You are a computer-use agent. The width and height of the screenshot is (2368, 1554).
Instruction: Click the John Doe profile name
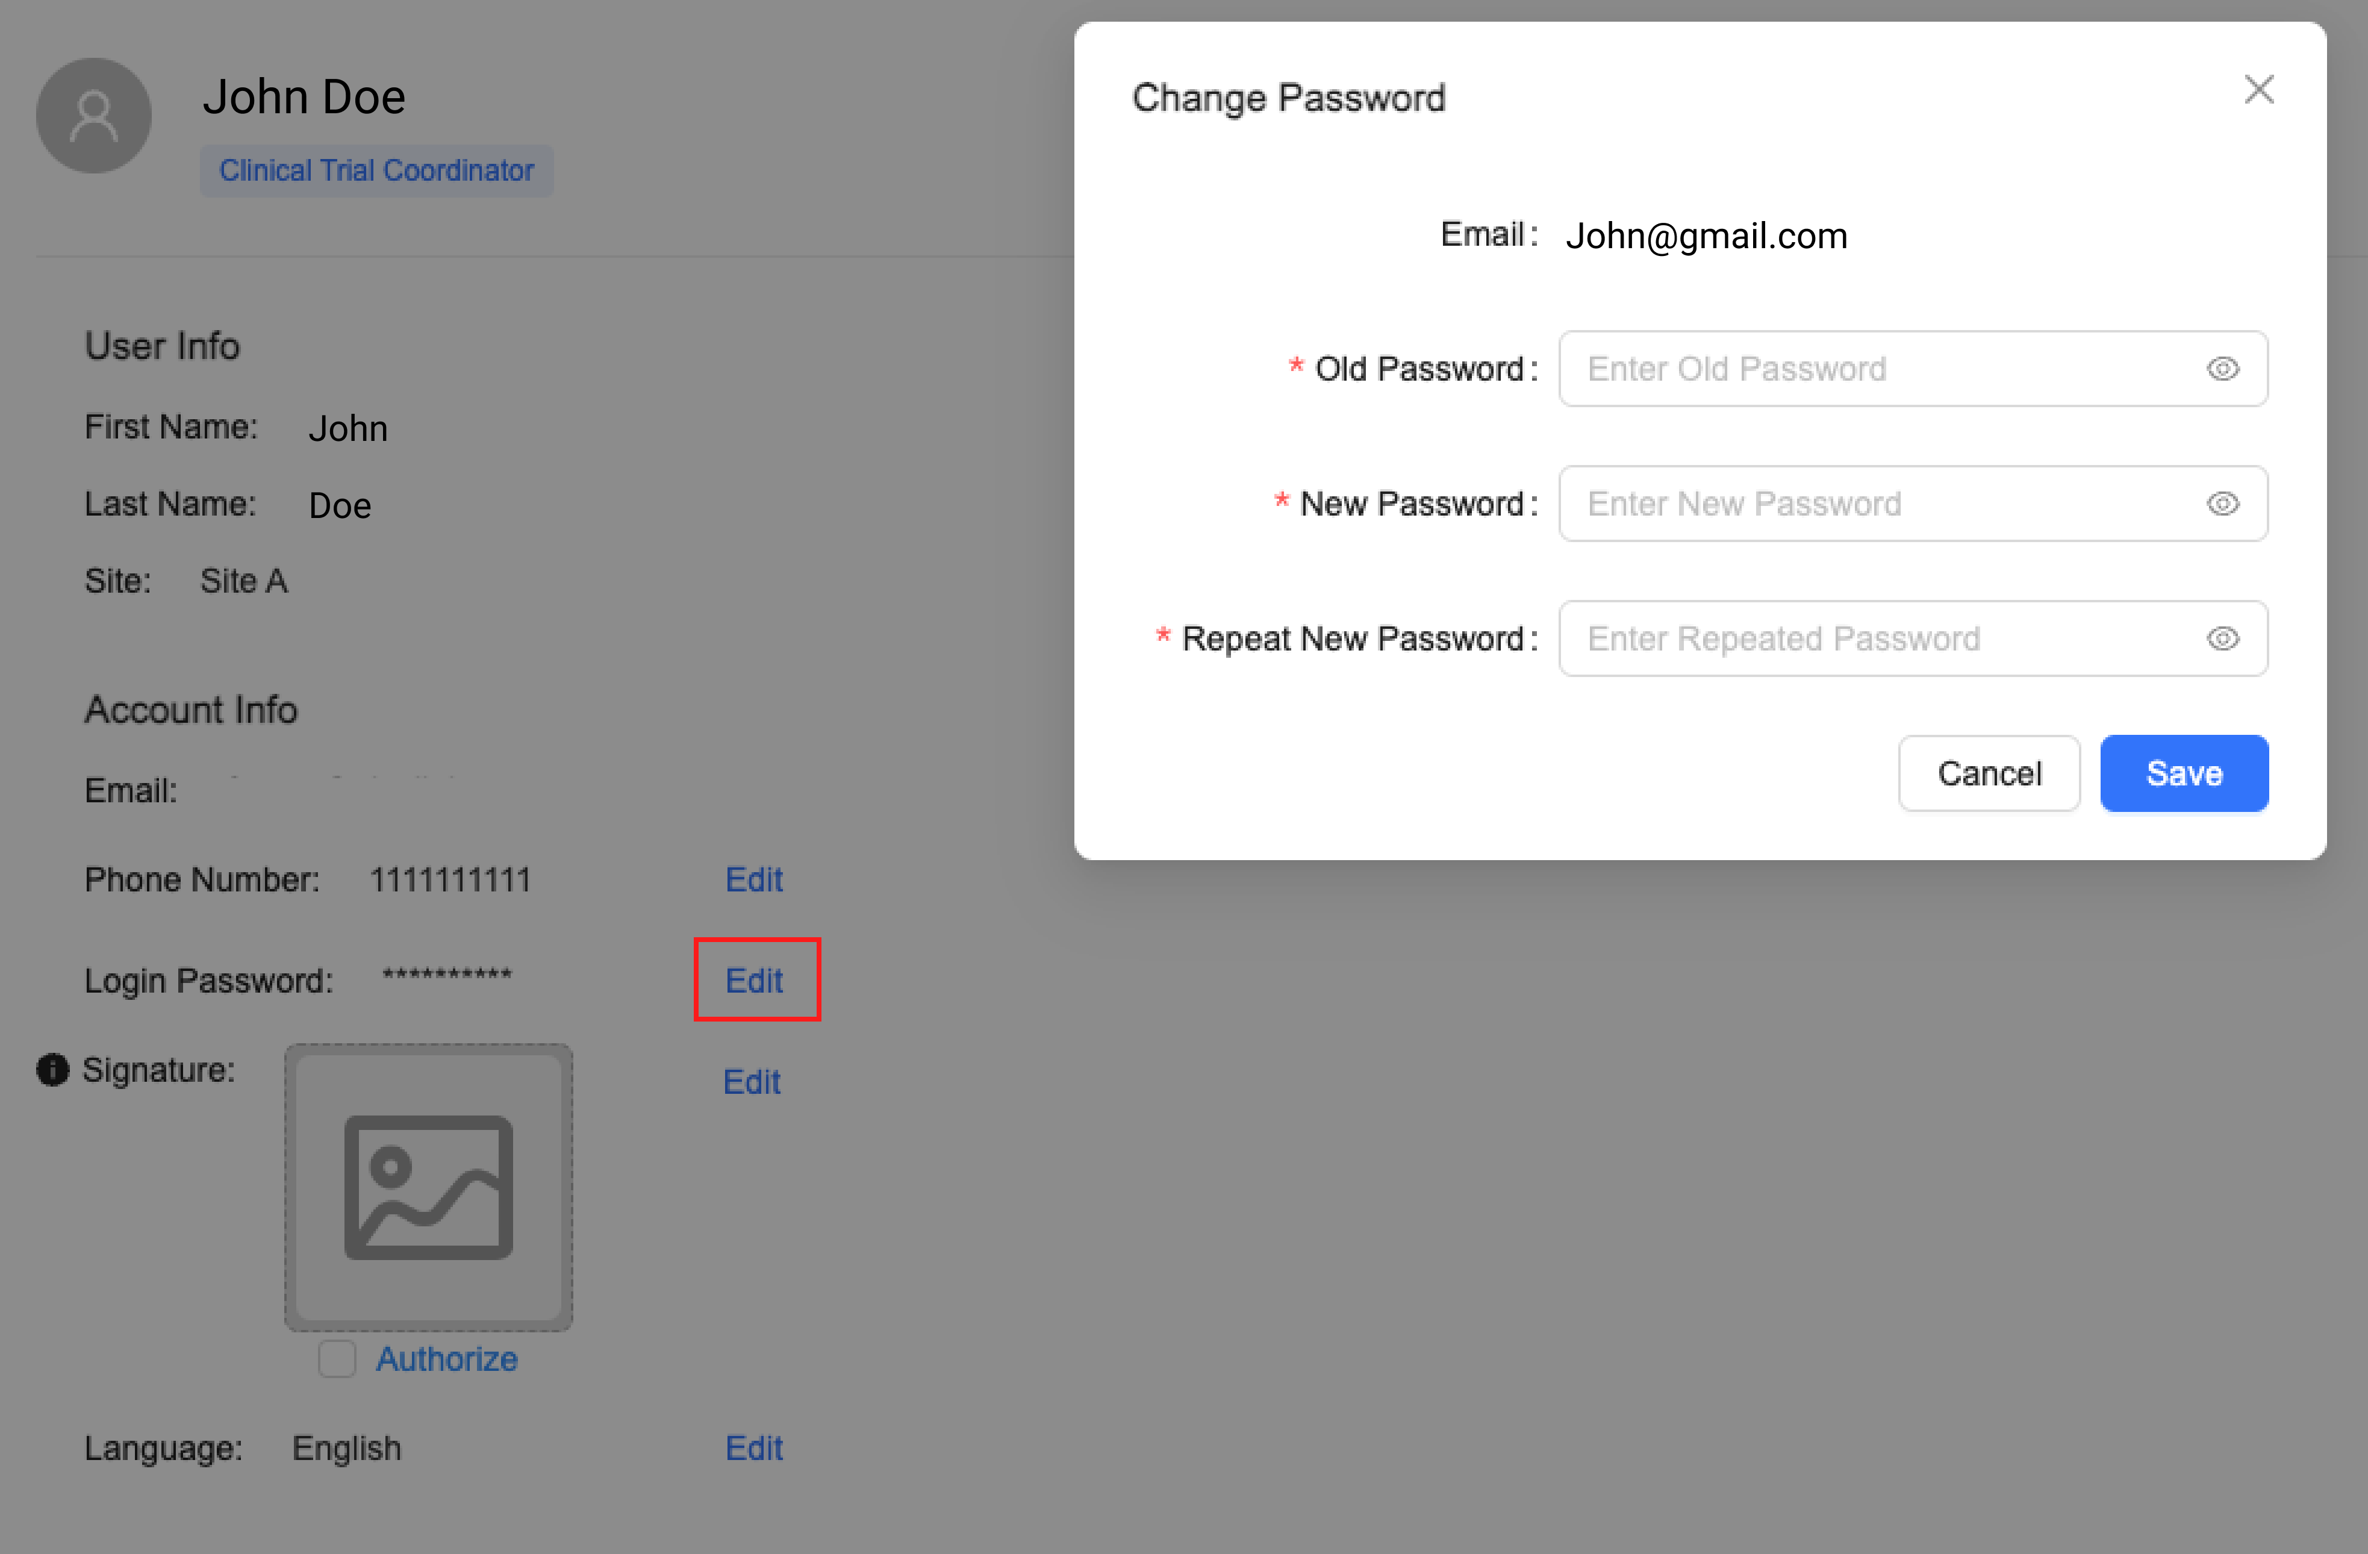pyautogui.click(x=305, y=98)
